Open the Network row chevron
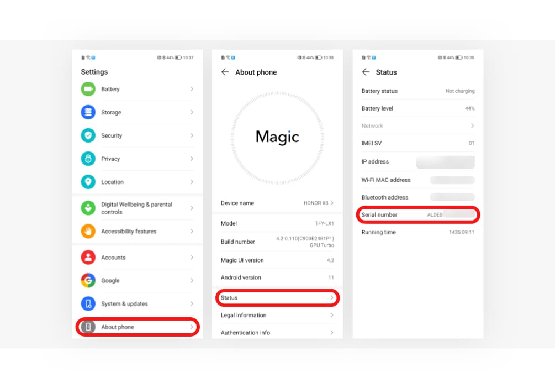 472,126
